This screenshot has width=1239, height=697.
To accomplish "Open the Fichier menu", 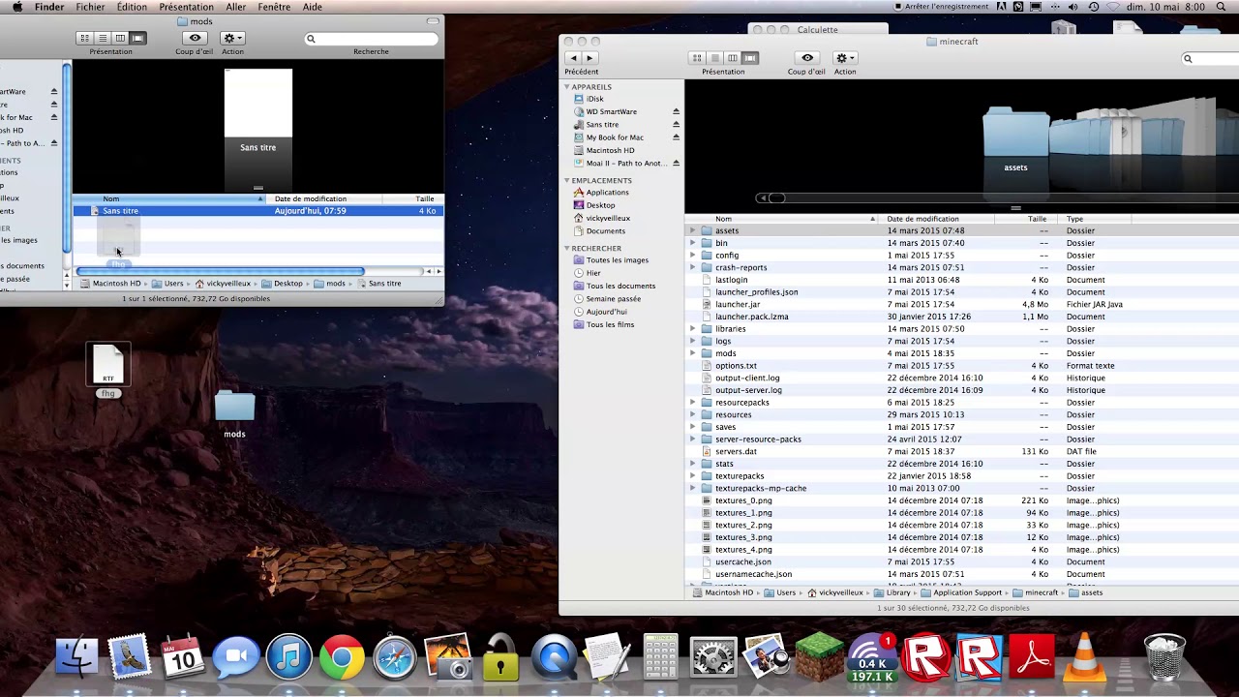I will pyautogui.click(x=90, y=7).
